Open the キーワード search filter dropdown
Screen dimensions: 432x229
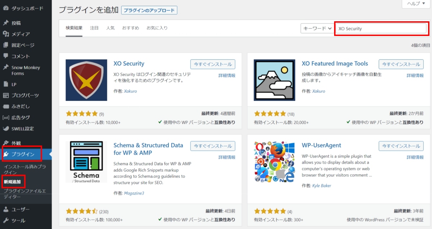(x=317, y=28)
